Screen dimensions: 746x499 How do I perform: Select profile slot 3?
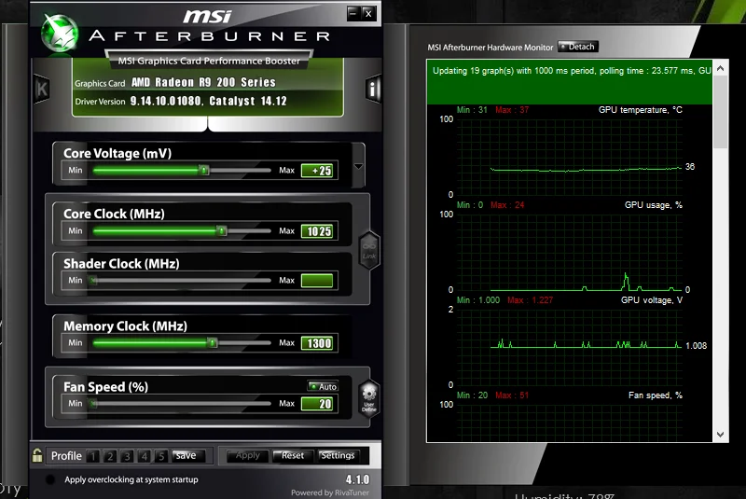pos(127,456)
